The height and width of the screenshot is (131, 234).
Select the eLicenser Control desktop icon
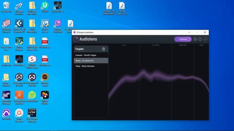[x=19, y=8]
